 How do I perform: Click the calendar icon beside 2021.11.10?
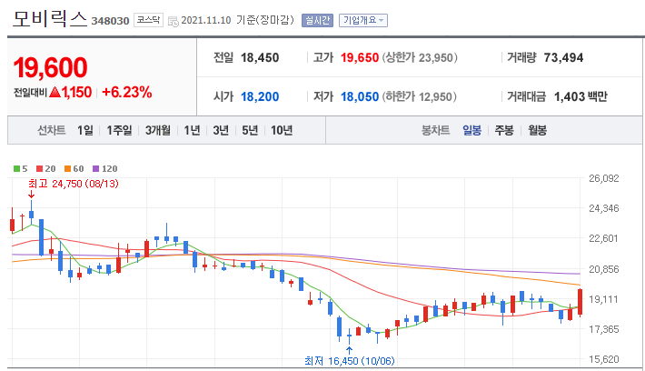click(174, 21)
